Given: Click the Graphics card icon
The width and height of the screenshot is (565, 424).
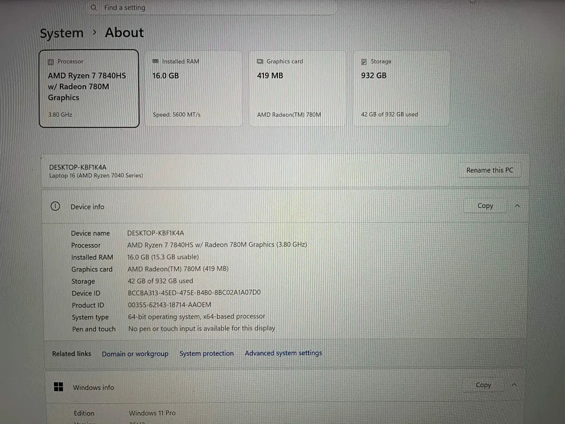Looking at the screenshot, I should tap(260, 61).
